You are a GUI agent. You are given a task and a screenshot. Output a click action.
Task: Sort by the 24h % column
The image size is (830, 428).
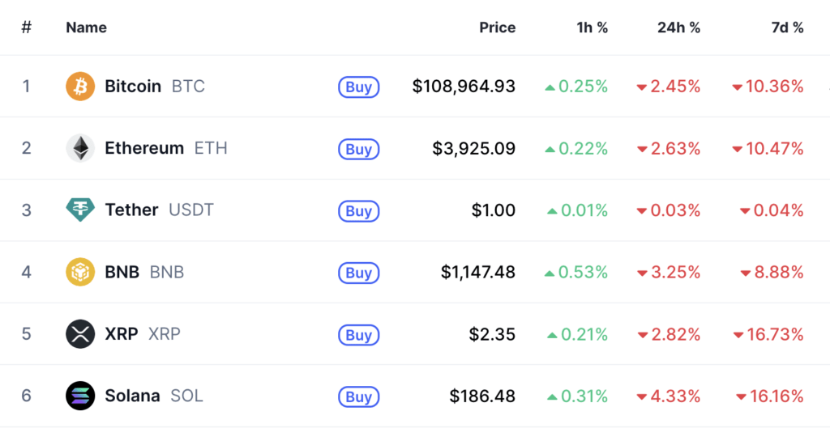(678, 28)
